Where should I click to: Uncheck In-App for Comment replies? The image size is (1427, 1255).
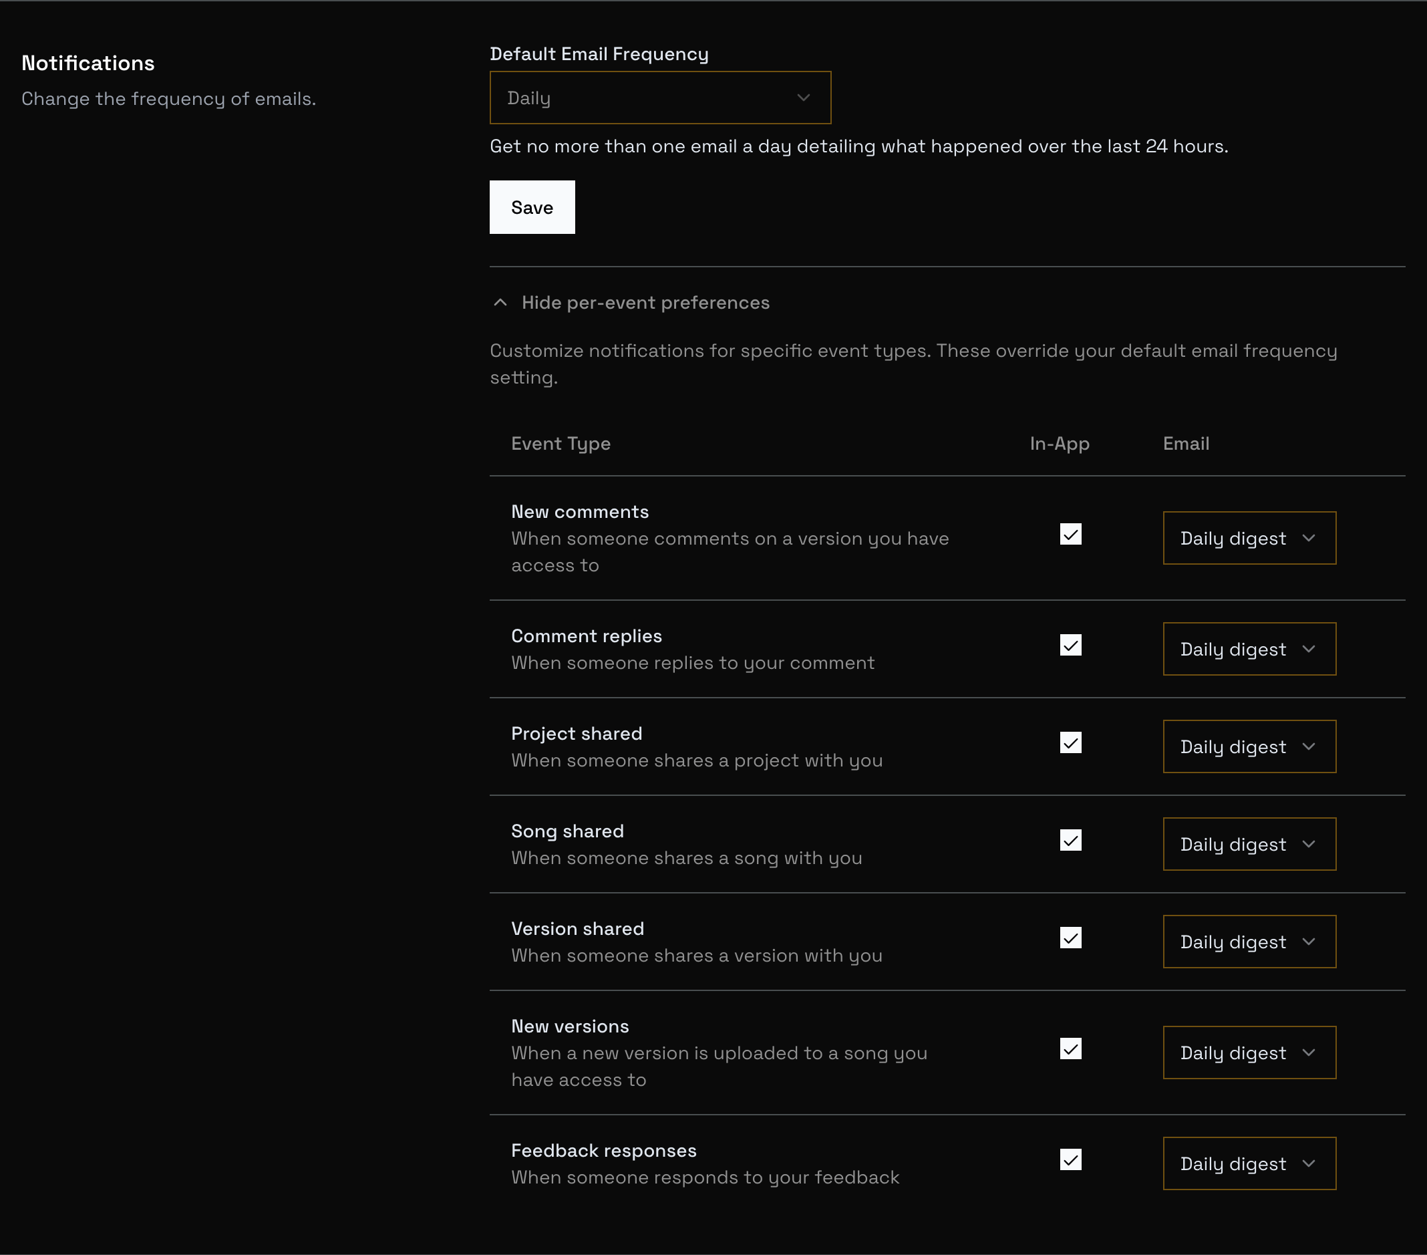tap(1070, 646)
